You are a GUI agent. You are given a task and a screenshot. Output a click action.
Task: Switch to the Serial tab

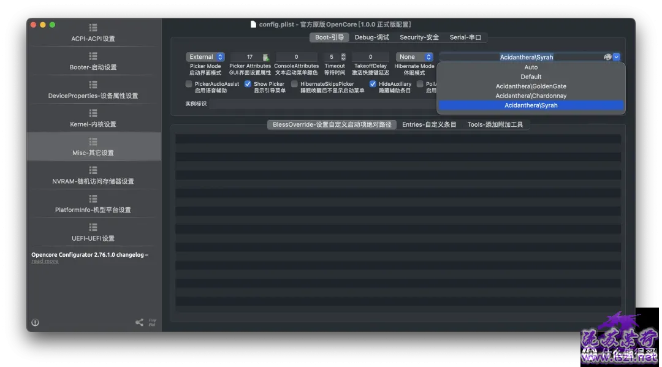[x=465, y=37]
